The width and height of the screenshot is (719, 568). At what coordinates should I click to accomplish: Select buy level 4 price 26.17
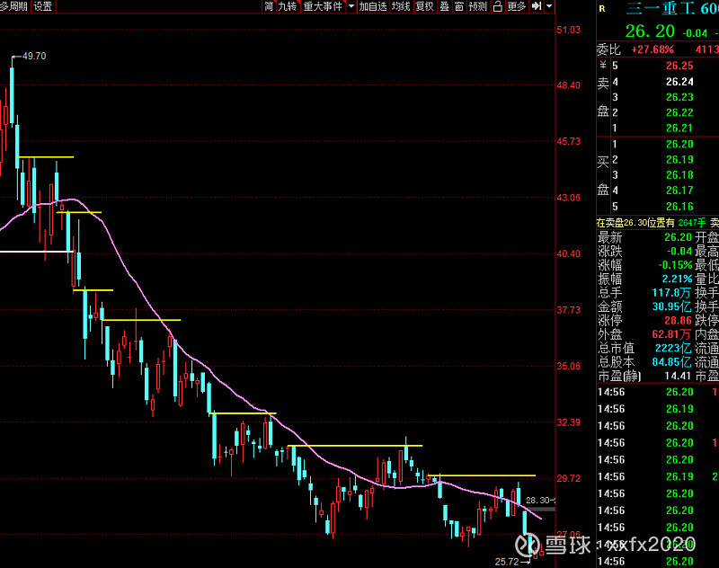pyautogui.click(x=679, y=191)
